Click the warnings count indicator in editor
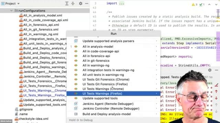 (x=195, y=4)
